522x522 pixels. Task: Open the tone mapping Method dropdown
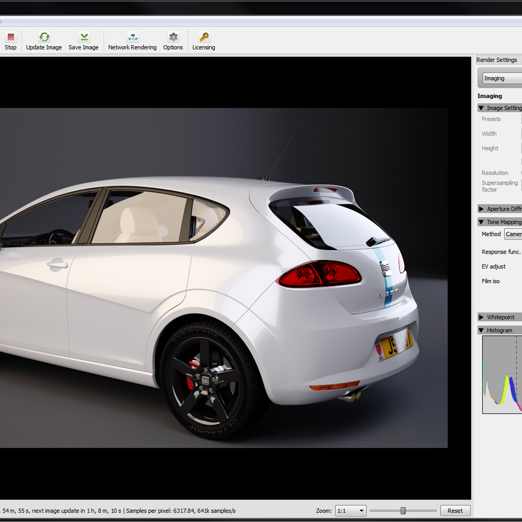click(514, 234)
